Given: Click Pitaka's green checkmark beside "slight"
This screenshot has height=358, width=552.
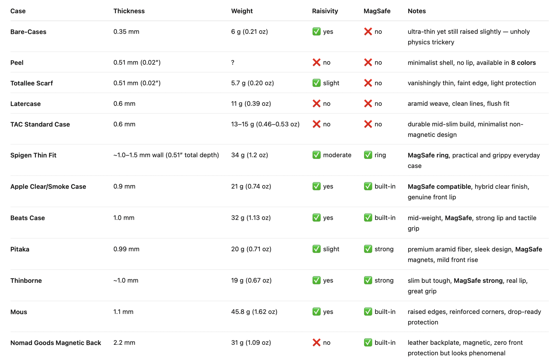Looking at the screenshot, I should pyautogui.click(x=316, y=249).
